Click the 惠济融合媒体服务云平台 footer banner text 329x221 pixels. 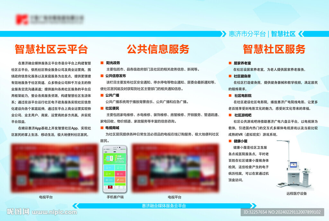pos(164,206)
